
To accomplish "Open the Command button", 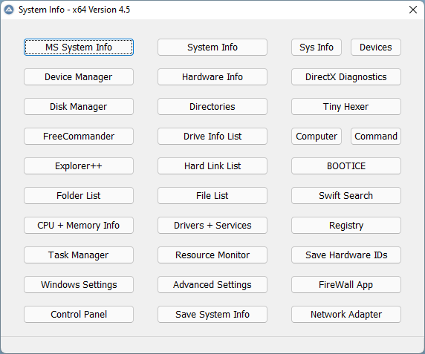I will click(x=376, y=136).
